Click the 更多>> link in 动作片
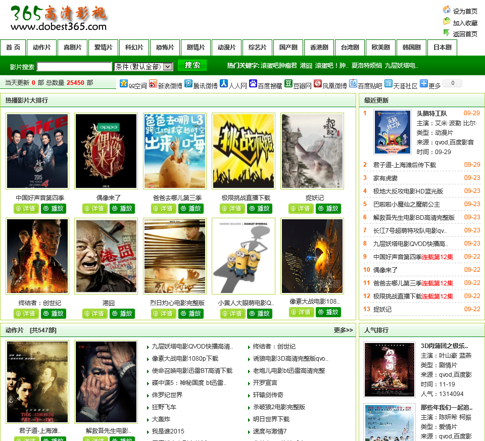The height and width of the screenshot is (441, 485). pyautogui.click(x=344, y=330)
